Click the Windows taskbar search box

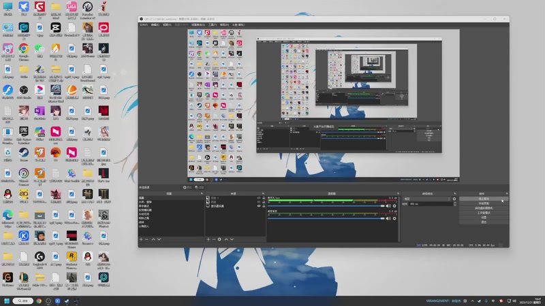point(23,301)
